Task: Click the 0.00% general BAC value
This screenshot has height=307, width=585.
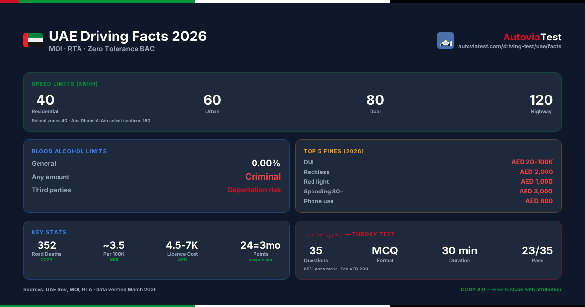Action: [x=266, y=163]
